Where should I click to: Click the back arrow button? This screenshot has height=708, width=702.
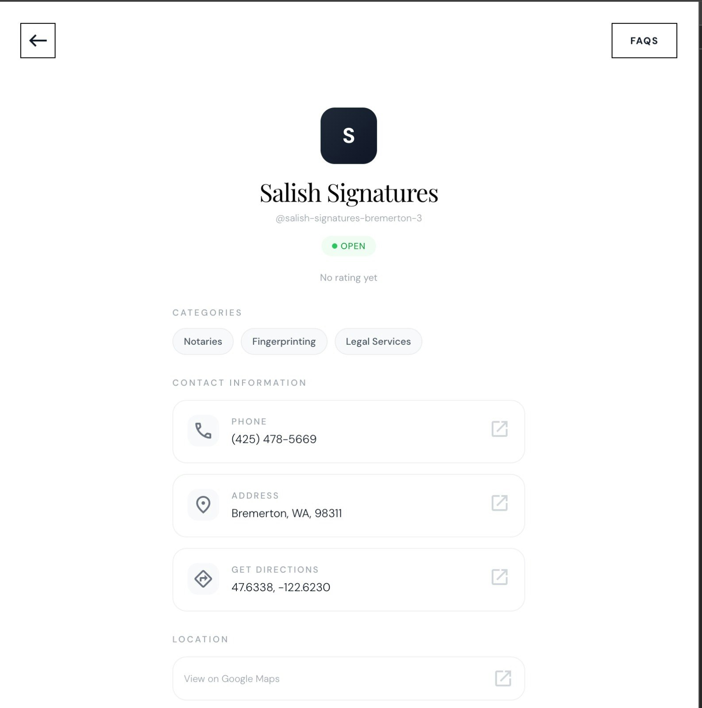click(38, 41)
